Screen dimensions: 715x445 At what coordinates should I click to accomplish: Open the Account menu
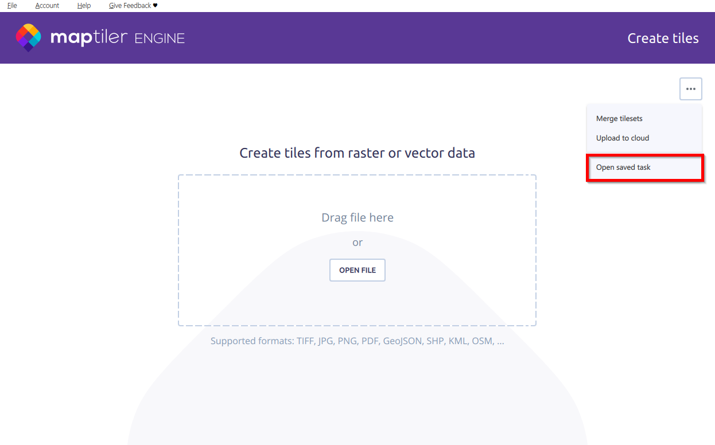click(x=47, y=6)
